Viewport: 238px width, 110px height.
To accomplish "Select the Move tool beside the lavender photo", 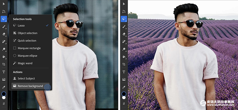I will (124, 4).
